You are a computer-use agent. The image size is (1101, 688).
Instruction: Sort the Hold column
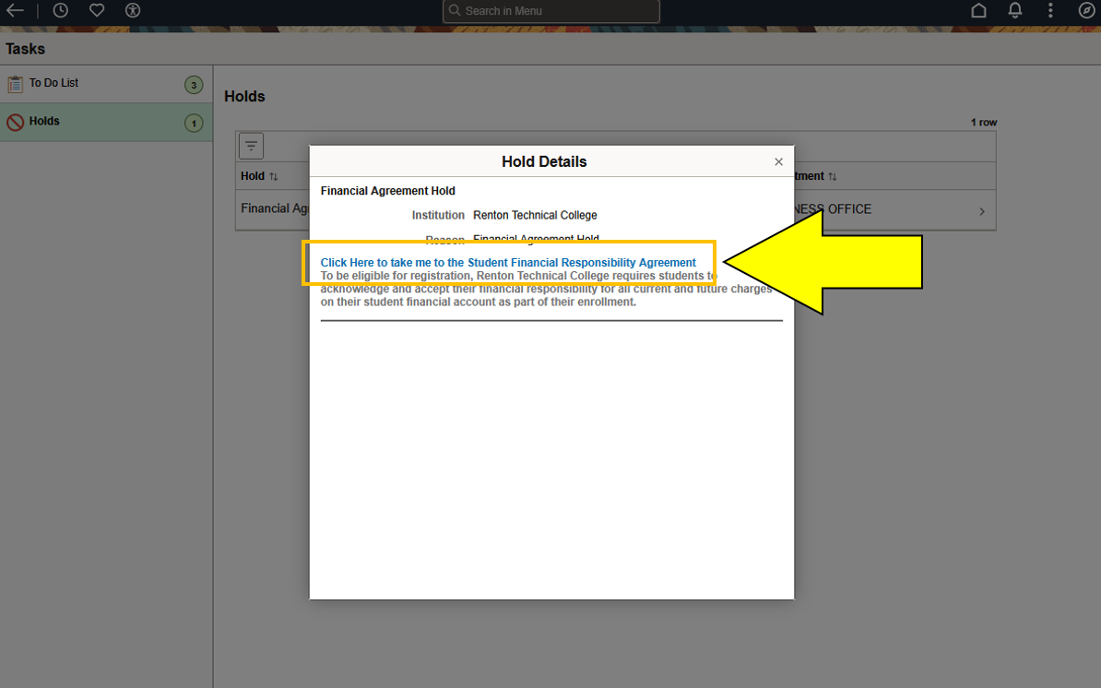click(x=259, y=175)
